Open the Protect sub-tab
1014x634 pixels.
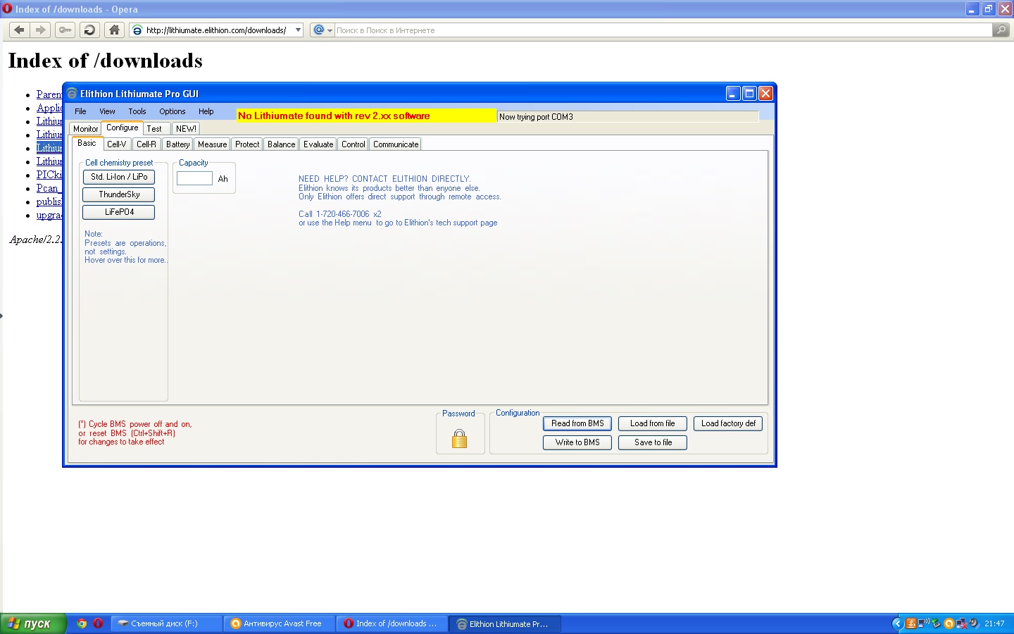247,144
